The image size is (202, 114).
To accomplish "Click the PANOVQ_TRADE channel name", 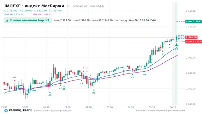I will (x=21, y=111).
